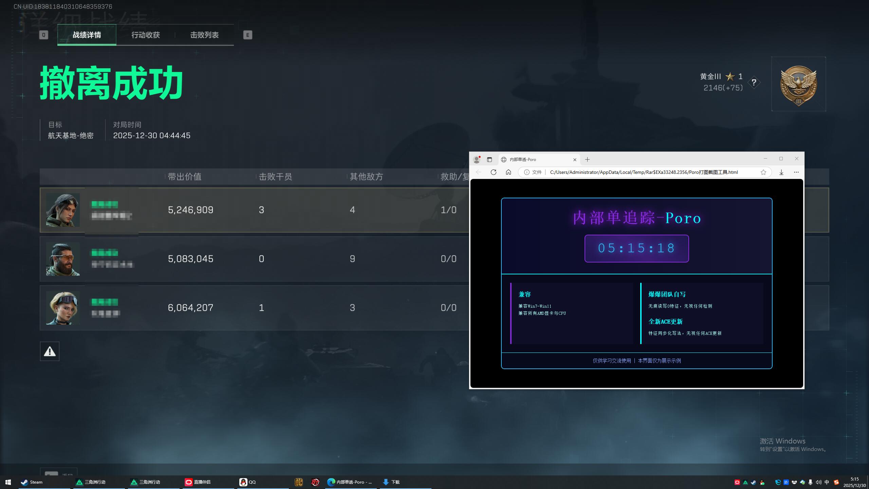This screenshot has width=869, height=489.
Task: Click the browser home icon
Action: pos(508,172)
